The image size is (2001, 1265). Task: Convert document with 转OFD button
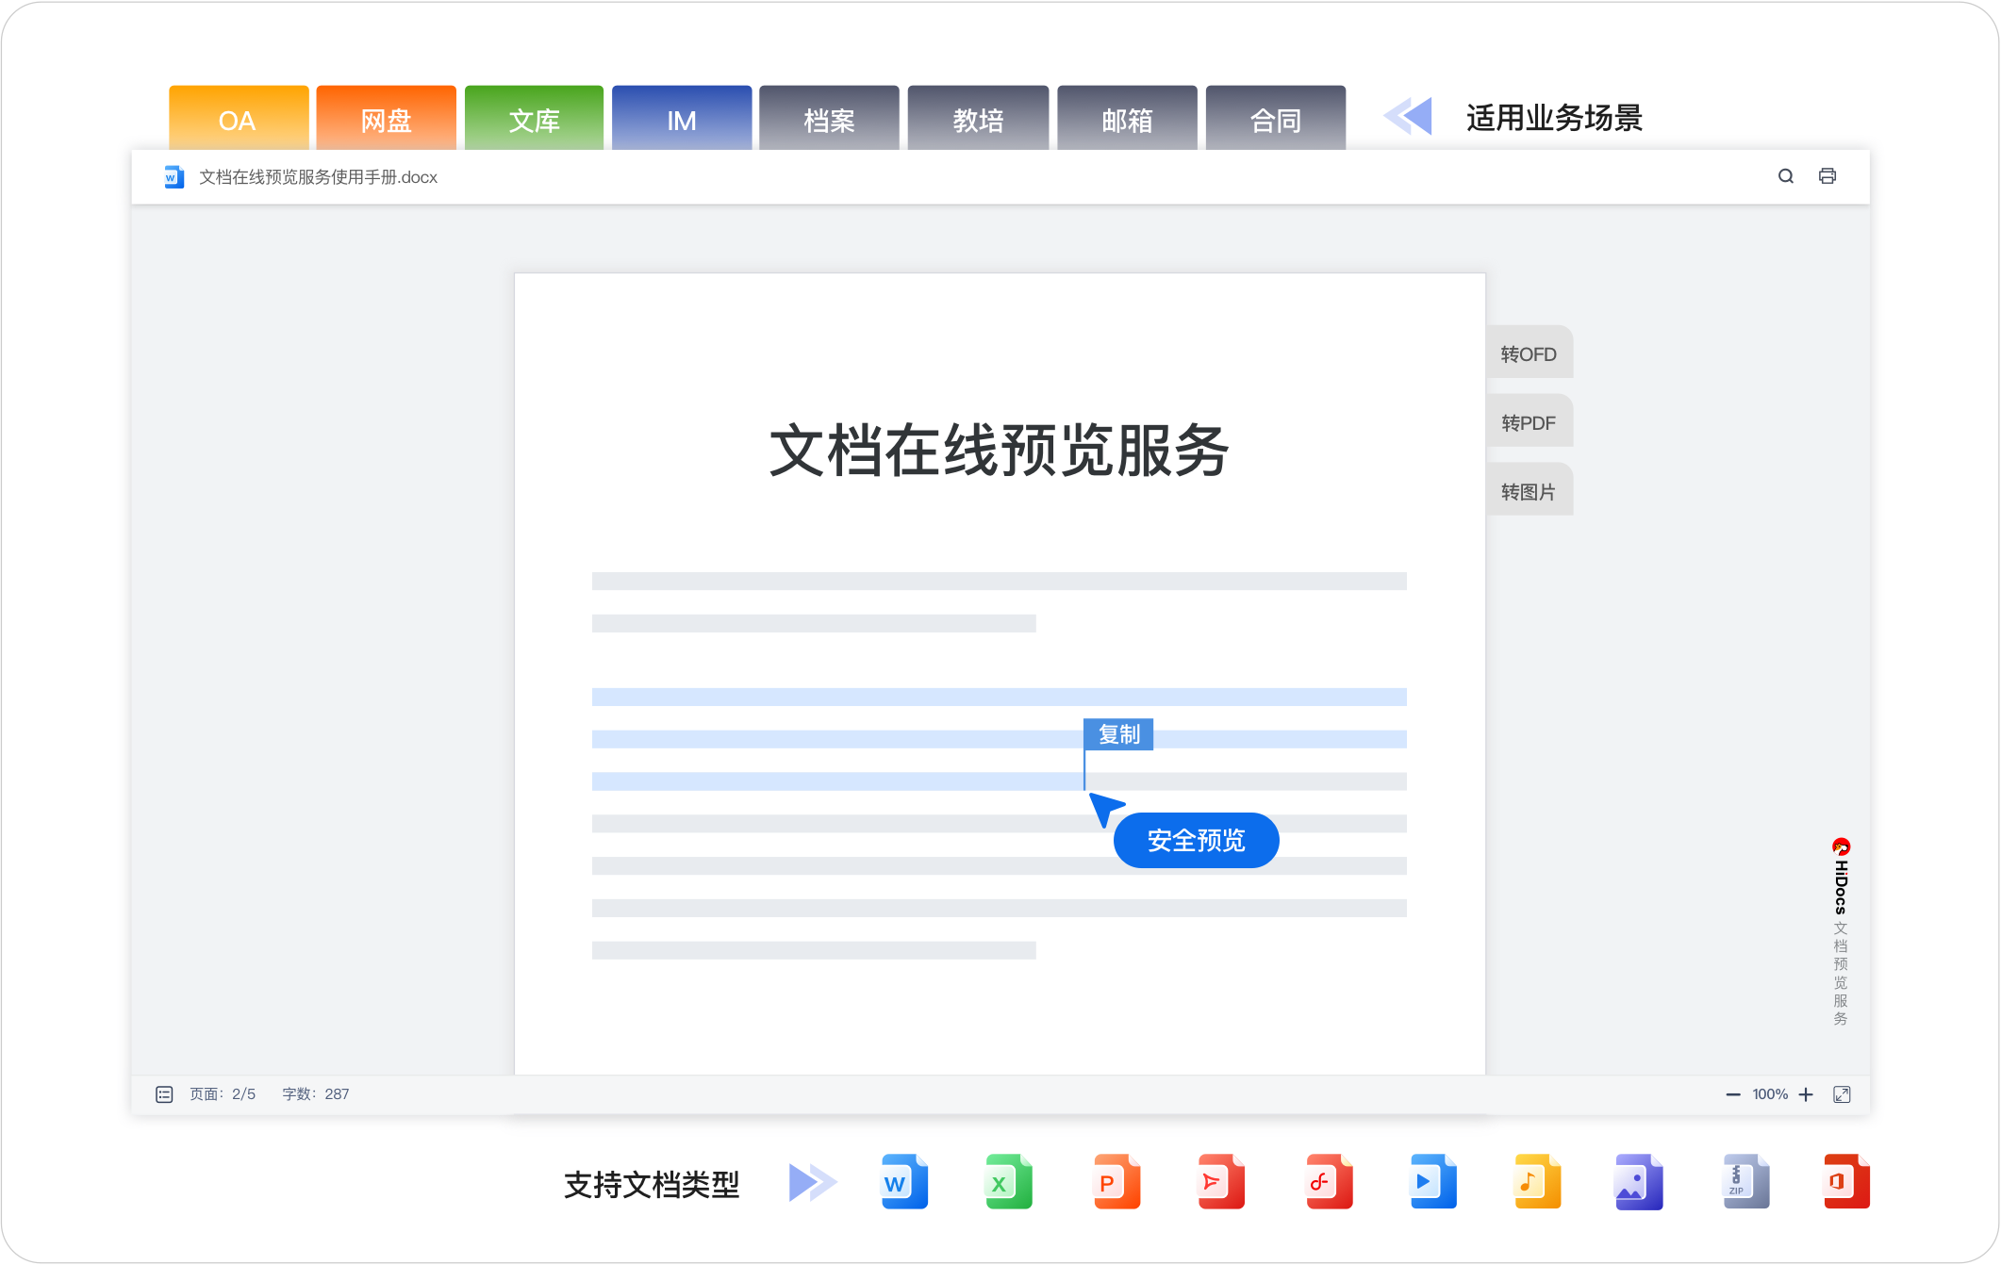[x=1530, y=353]
